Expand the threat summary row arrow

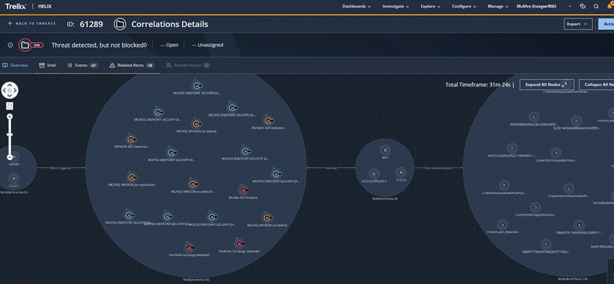[x=10, y=45]
